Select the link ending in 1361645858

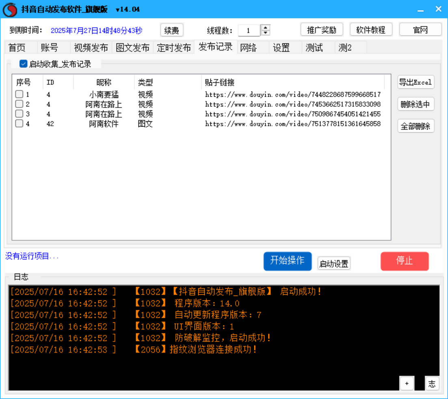tap(292, 124)
